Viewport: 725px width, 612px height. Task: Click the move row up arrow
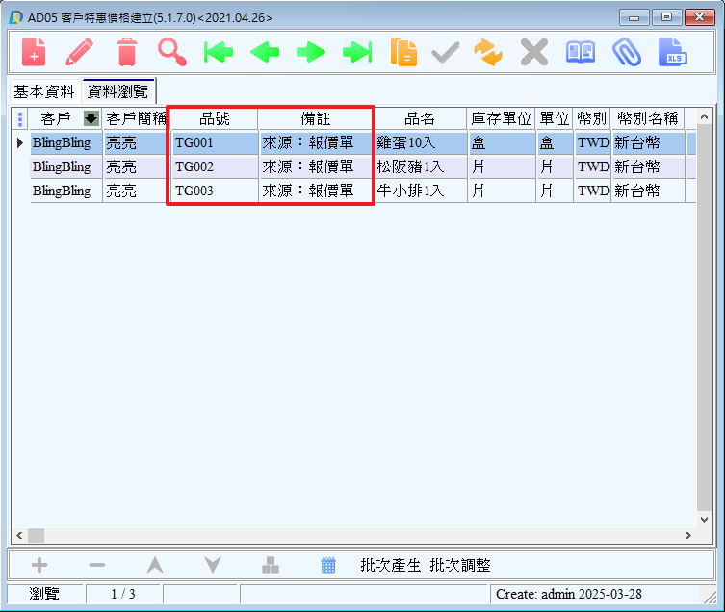point(155,565)
